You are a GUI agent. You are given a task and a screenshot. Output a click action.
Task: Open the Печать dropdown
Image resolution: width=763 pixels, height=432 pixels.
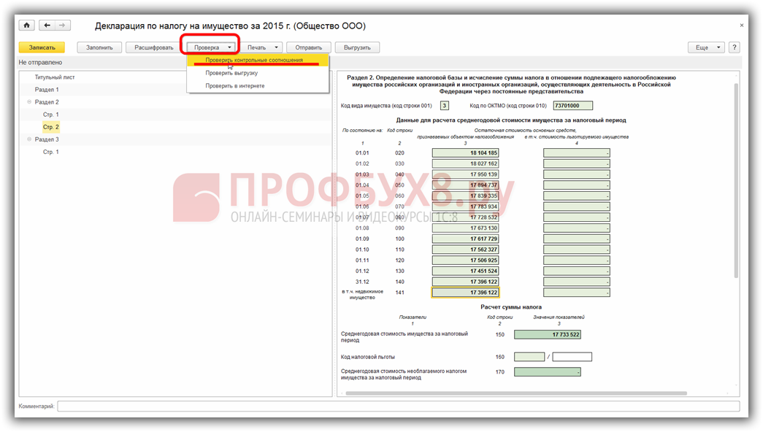point(261,47)
